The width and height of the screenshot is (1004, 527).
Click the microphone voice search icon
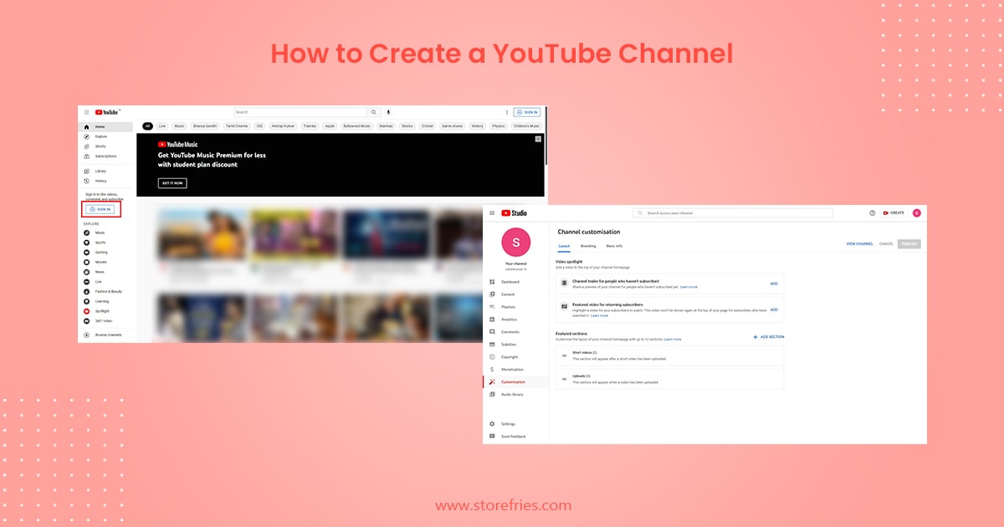pos(388,112)
